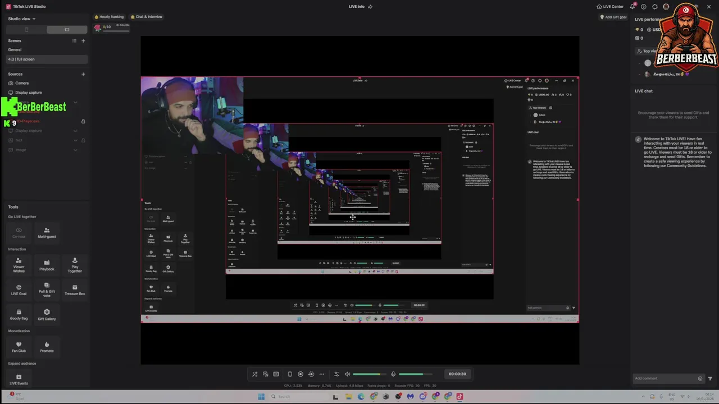The height and width of the screenshot is (404, 719).
Task: Open the profile avatar menu
Action: tap(666, 7)
